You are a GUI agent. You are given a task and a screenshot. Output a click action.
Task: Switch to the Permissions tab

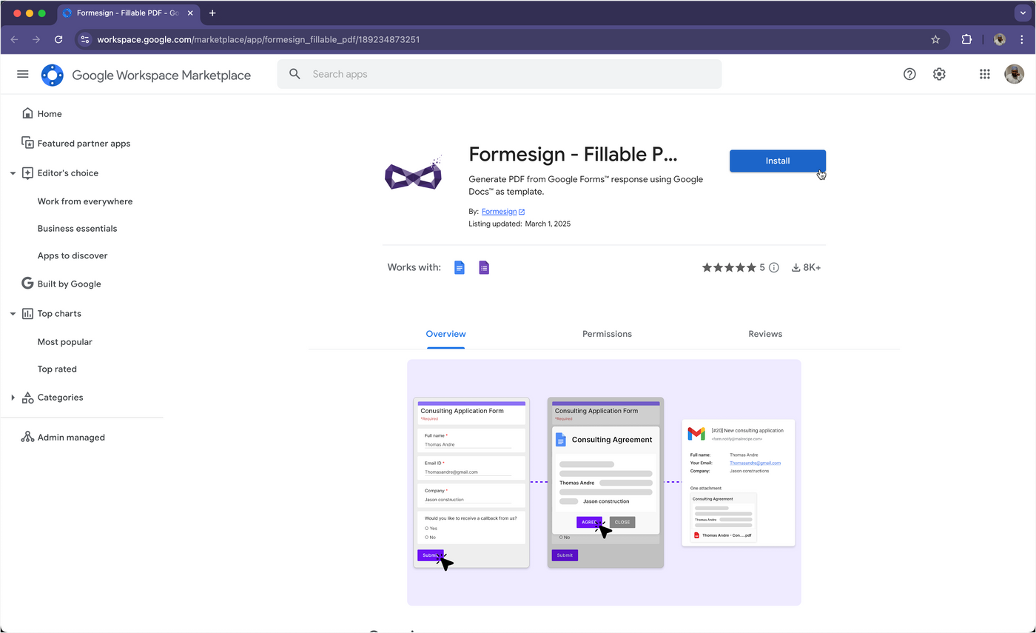(x=607, y=334)
